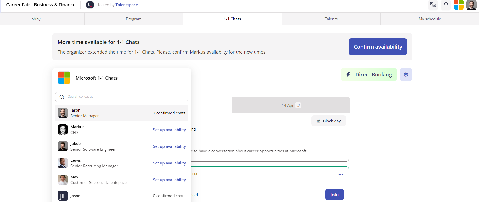Viewport: 479px width, 202px height.
Task: Click Jason Senior Manager's avatar
Action: click(63, 113)
